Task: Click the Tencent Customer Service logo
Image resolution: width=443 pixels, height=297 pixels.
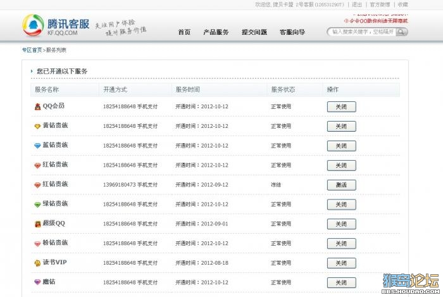Action: tap(56, 25)
